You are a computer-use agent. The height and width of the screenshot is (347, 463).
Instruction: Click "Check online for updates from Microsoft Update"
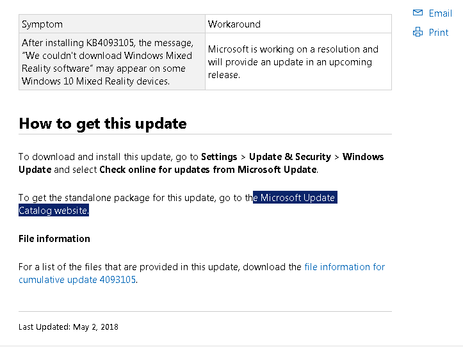tap(208, 170)
